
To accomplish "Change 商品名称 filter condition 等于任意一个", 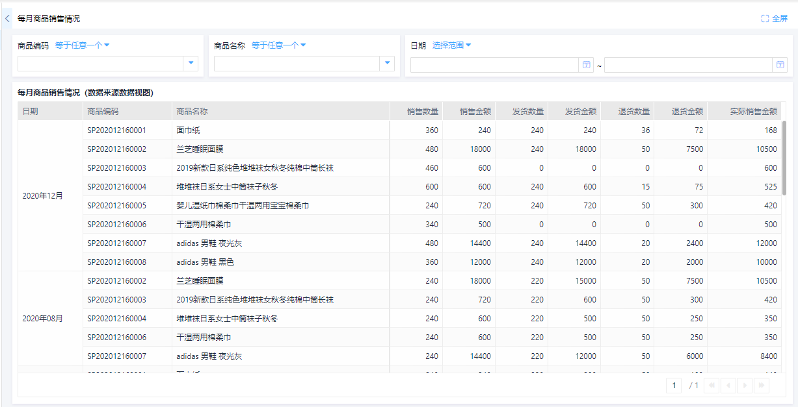I will click(x=278, y=45).
